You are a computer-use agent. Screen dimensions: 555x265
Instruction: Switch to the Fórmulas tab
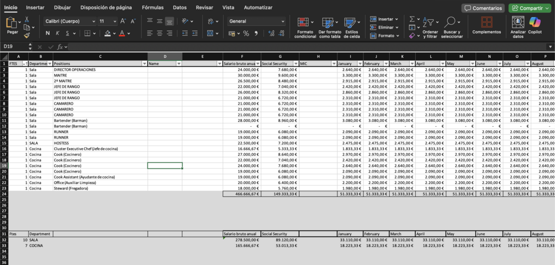152,7
